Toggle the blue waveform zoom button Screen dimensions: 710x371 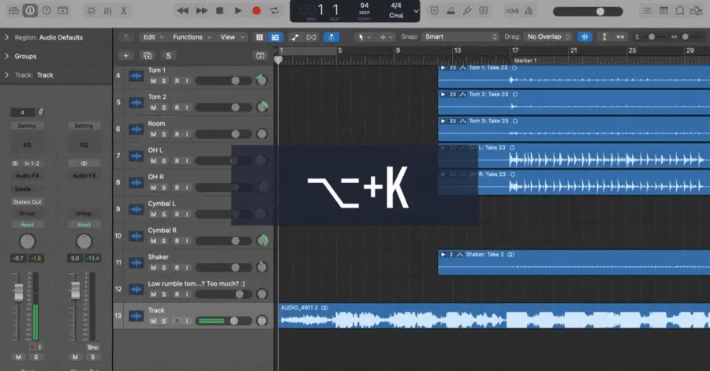(585, 37)
